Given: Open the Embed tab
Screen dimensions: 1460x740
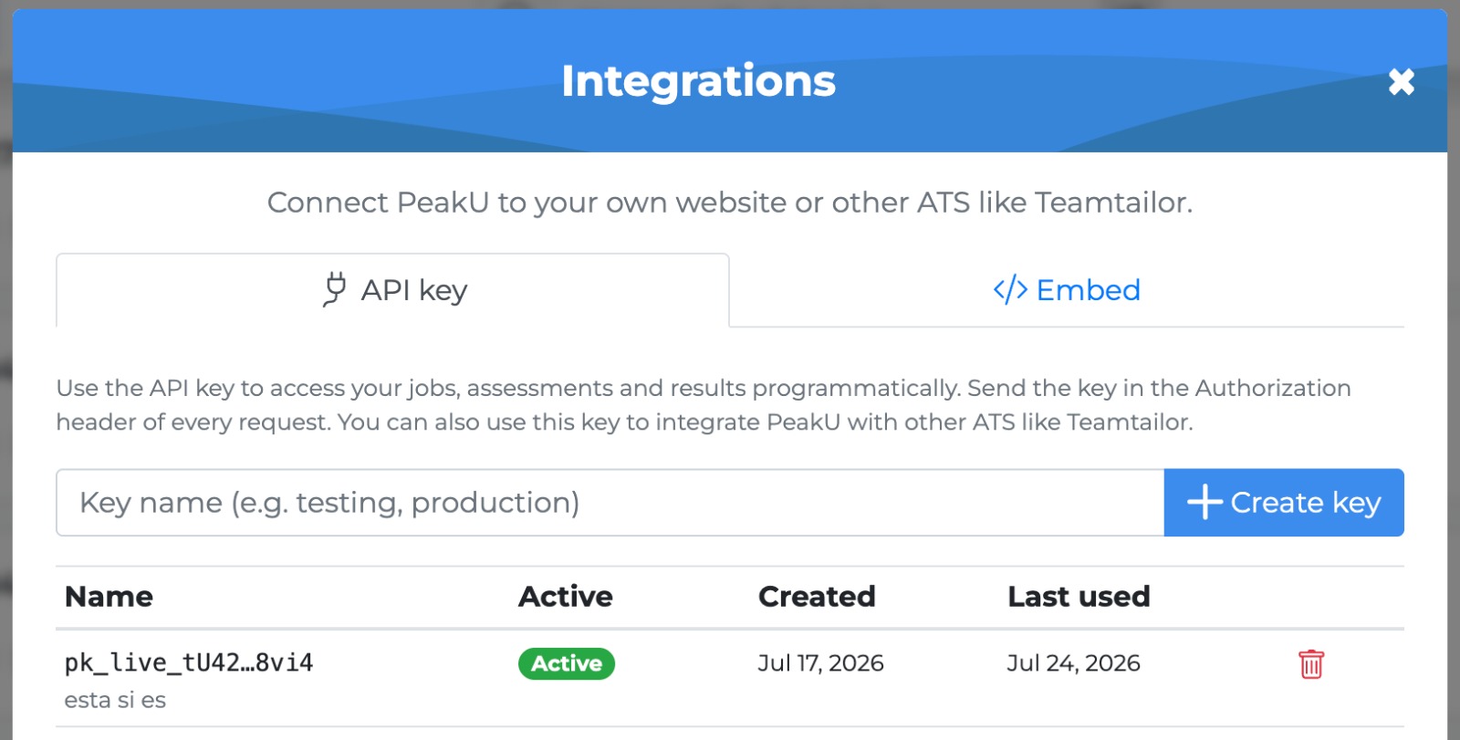Looking at the screenshot, I should click(x=1067, y=290).
